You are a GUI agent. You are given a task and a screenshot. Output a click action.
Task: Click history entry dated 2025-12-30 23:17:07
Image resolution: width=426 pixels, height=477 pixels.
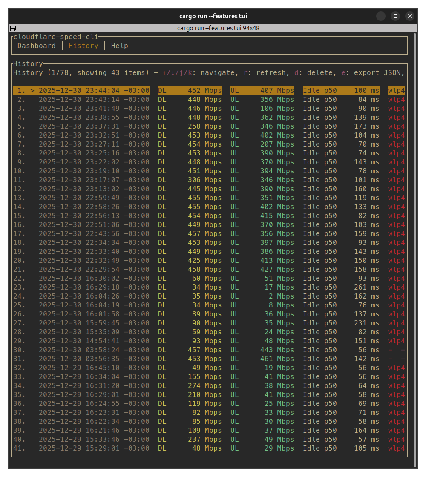coord(94,180)
